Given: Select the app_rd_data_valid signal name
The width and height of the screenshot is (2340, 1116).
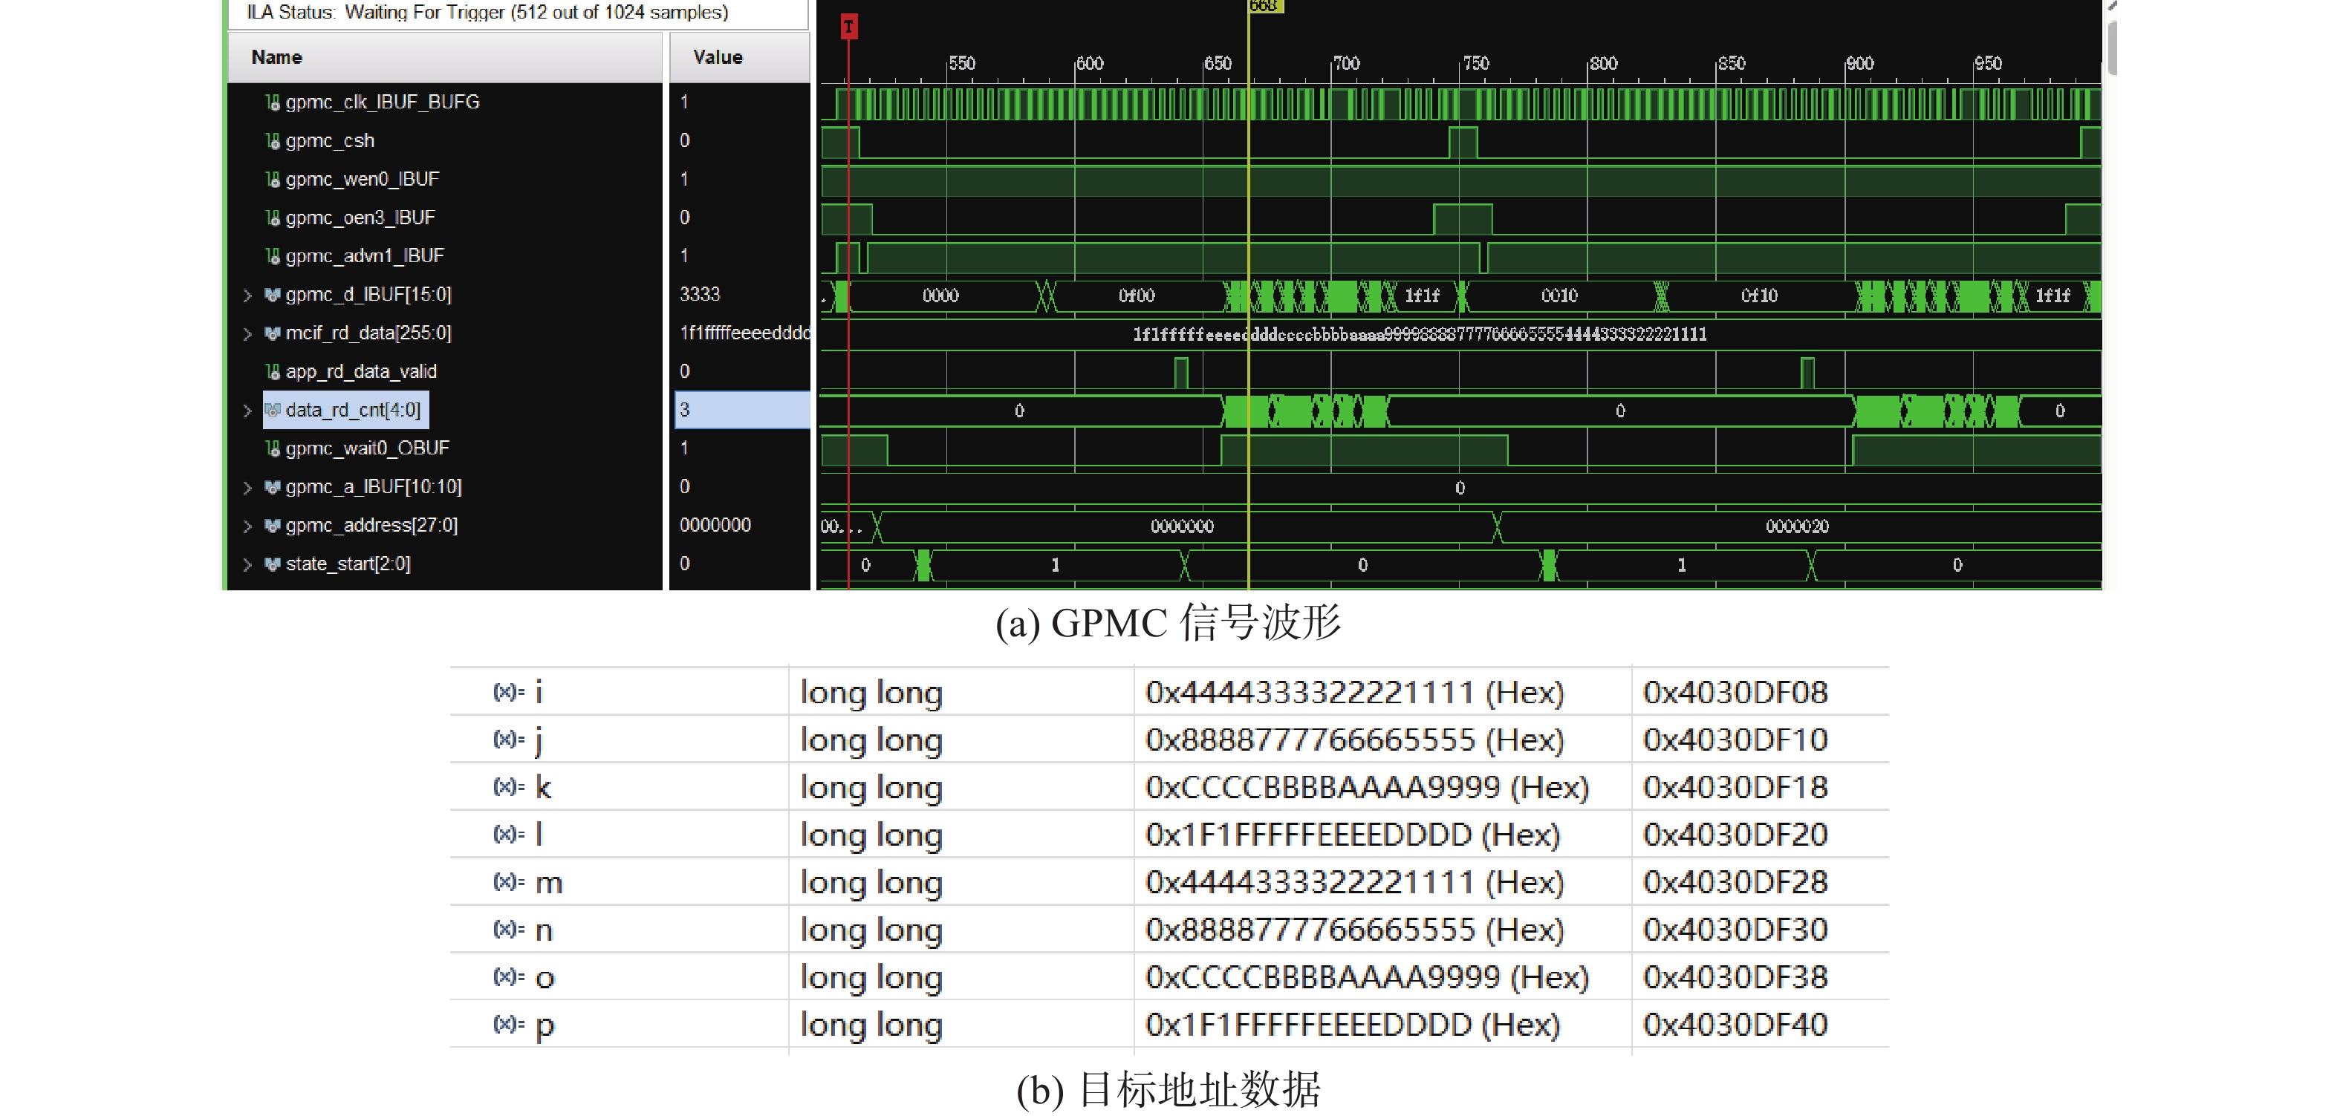Looking at the screenshot, I should coord(360,371).
